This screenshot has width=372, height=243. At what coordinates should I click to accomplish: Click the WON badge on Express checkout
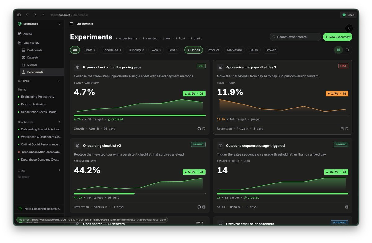201,66
